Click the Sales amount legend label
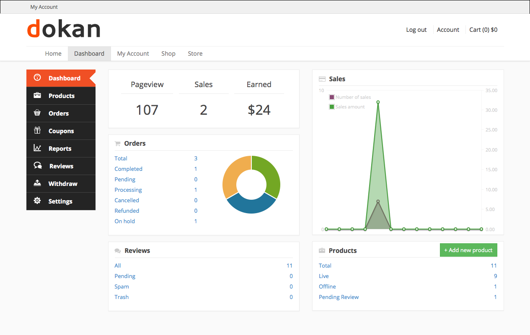Screen dimensions: 530x335 350,107
